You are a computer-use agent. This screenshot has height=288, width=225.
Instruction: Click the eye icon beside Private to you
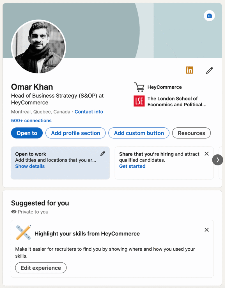[14, 212]
